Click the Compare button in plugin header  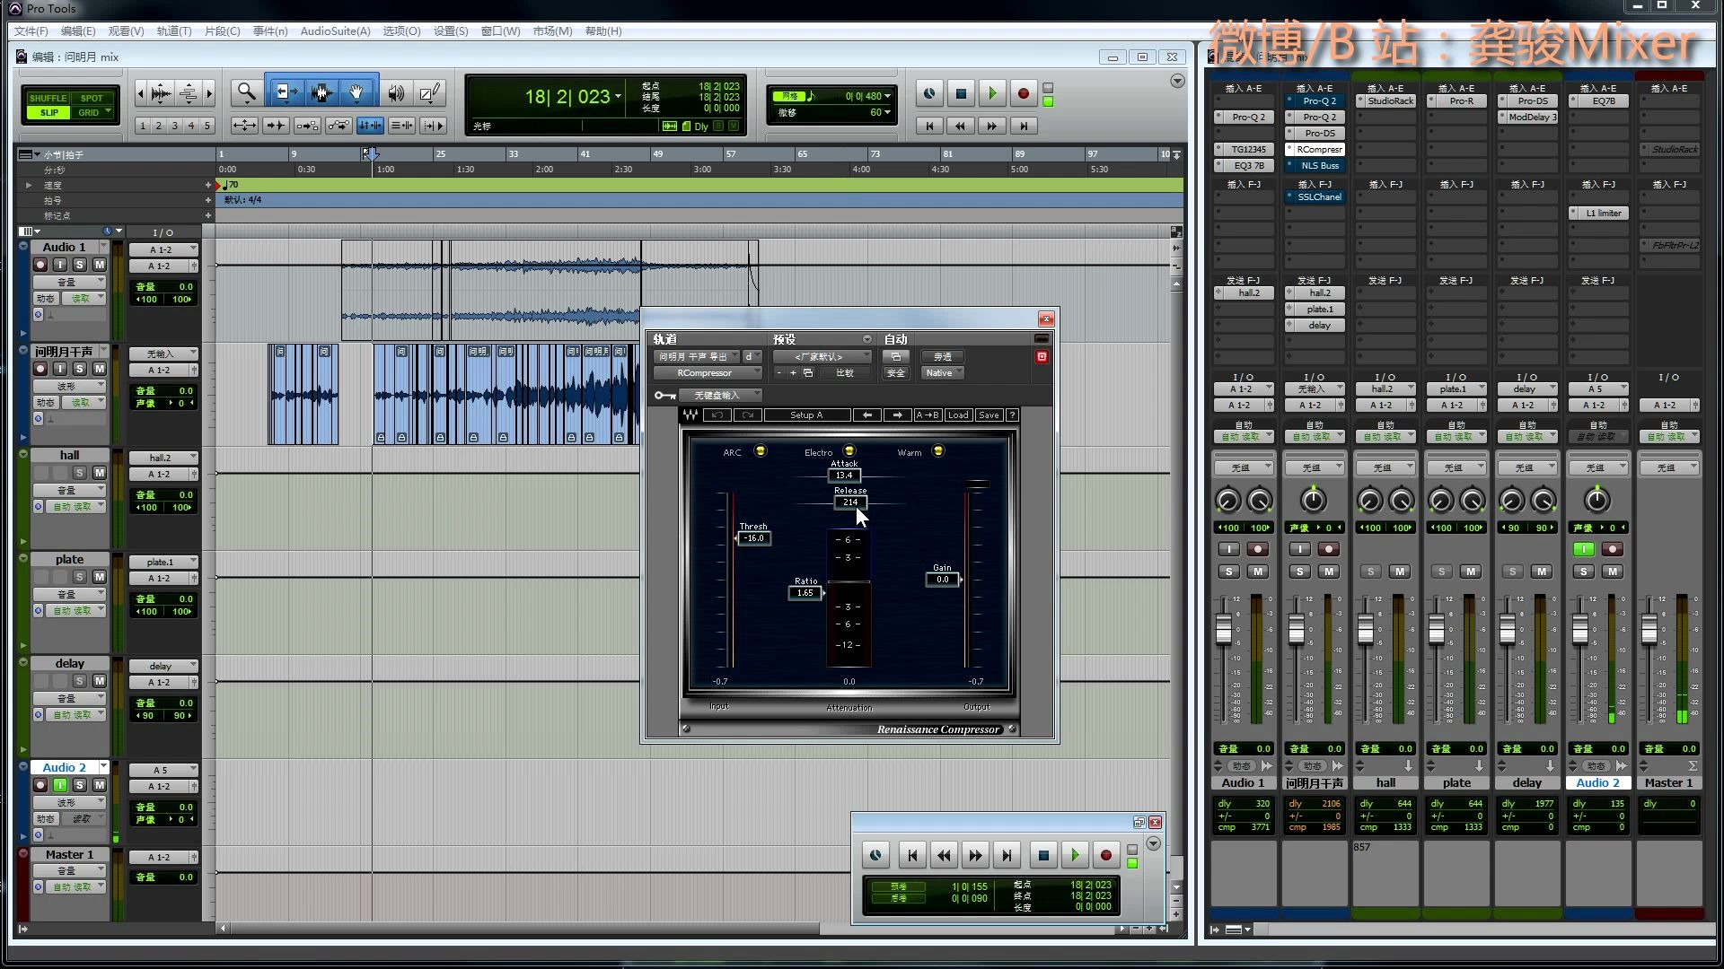click(844, 372)
